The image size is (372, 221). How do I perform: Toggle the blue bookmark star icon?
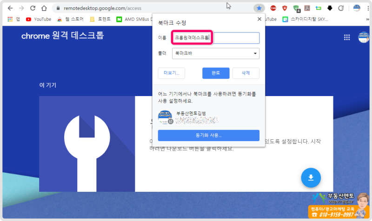click(x=259, y=8)
